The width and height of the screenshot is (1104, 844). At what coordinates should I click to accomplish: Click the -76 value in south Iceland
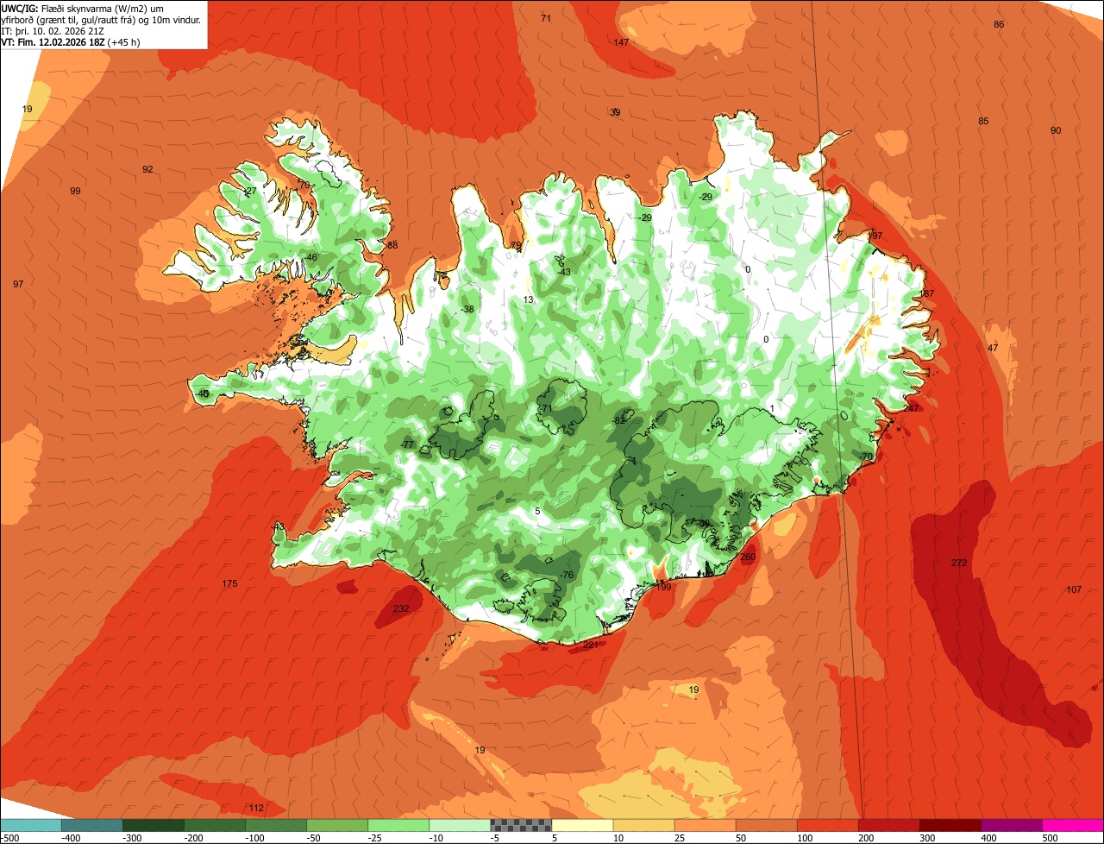[x=566, y=575]
